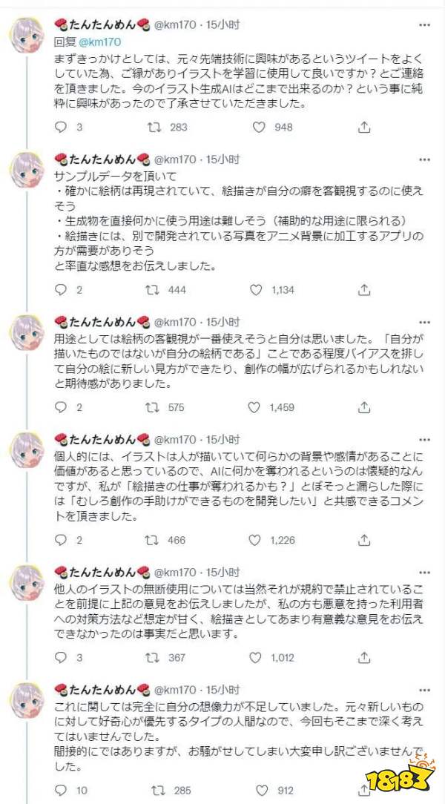Click reply icon on tweet with 948 likes
Screen dimensions: 445x804
[x=62, y=128]
